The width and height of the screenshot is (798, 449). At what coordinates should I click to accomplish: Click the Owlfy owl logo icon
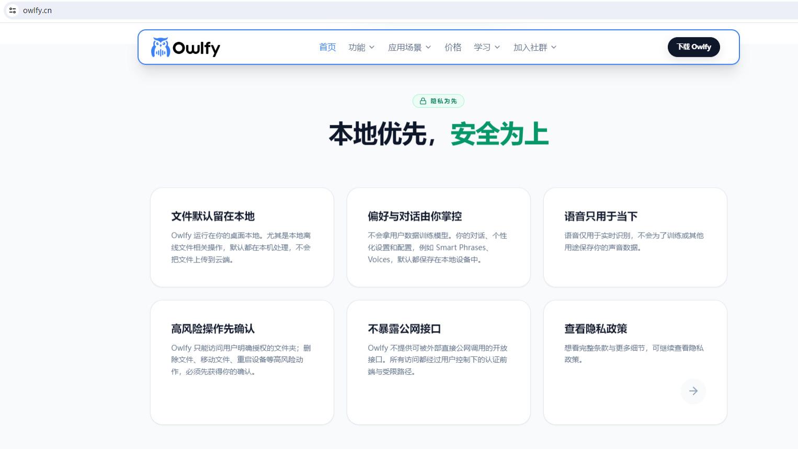coord(161,47)
